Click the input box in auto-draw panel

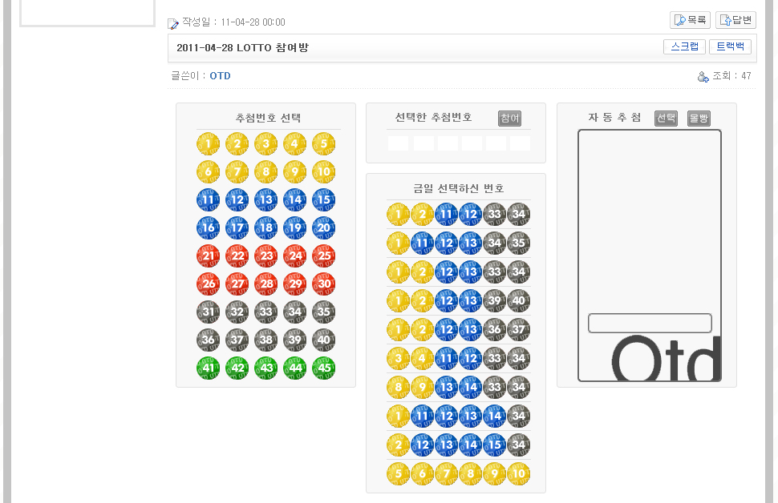click(x=650, y=323)
